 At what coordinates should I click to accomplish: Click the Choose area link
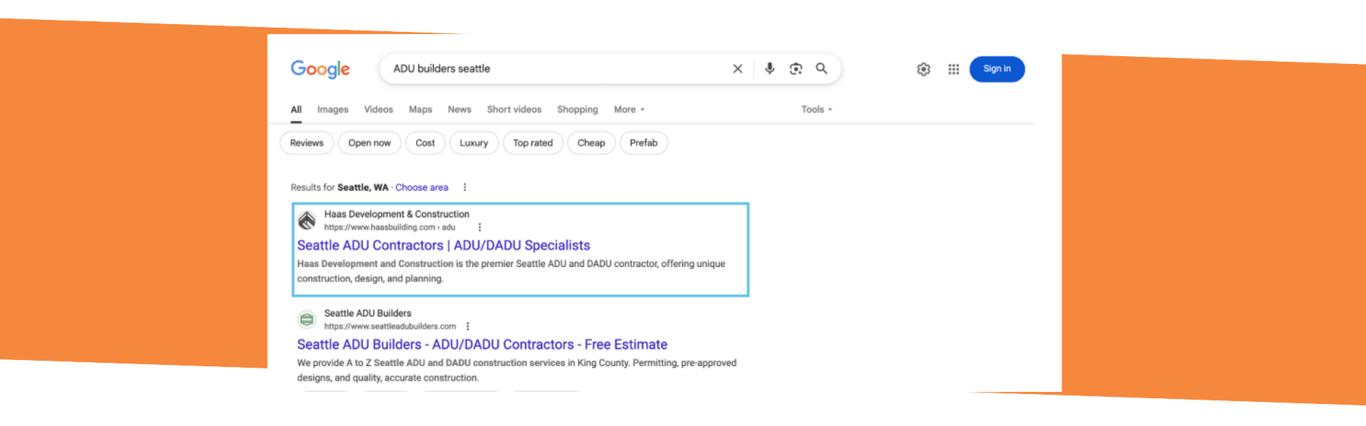422,187
